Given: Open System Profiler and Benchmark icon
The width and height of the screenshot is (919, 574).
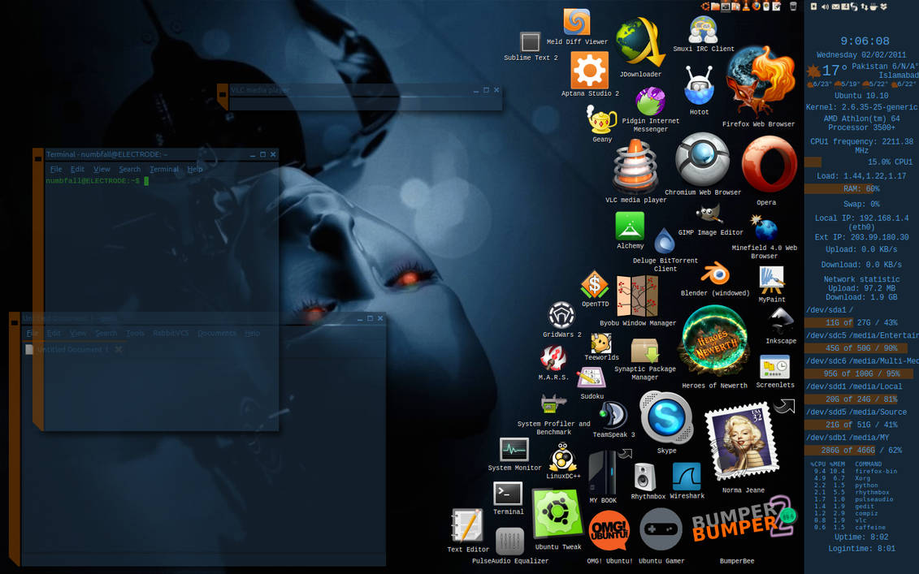Looking at the screenshot, I should click(553, 404).
